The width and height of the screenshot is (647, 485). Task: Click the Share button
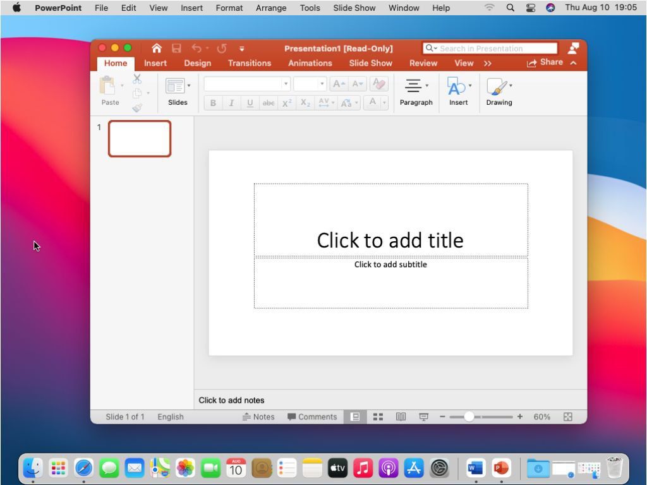pos(545,63)
